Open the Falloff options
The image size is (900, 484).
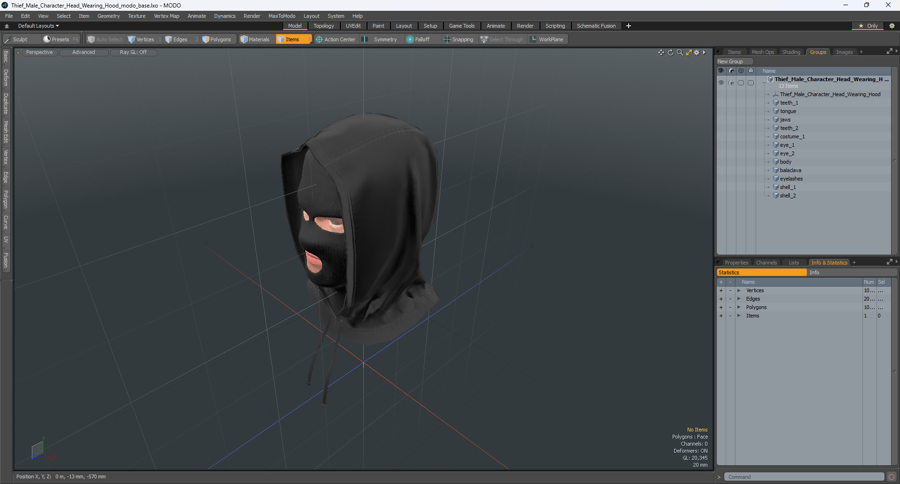click(418, 39)
